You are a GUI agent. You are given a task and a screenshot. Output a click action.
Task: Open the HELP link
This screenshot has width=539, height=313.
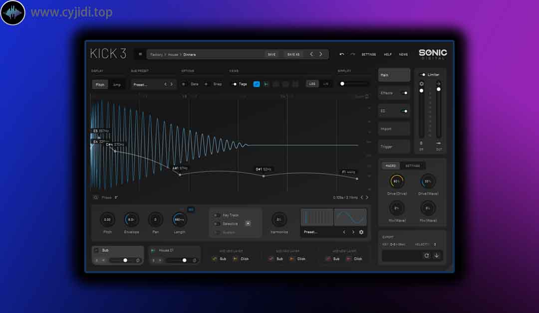click(x=388, y=54)
